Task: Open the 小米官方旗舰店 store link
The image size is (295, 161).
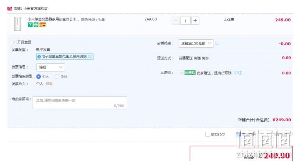Action: coord(35,9)
